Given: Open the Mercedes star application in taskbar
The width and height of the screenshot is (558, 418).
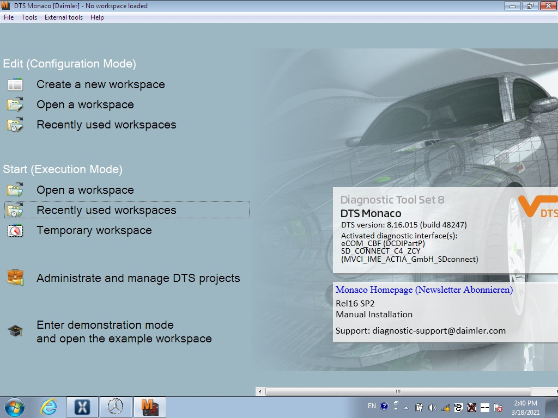Looking at the screenshot, I should click(116, 407).
